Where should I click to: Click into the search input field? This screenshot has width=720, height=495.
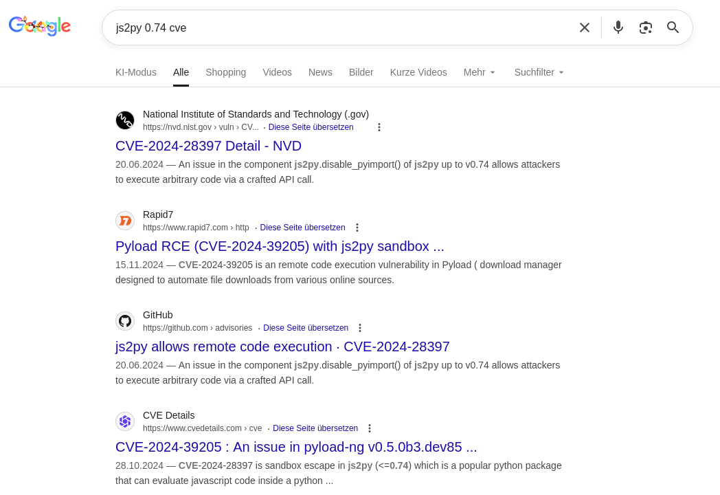(x=337, y=27)
